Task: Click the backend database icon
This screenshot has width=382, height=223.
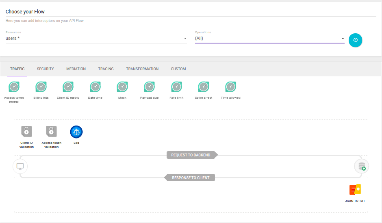Action: click(362, 166)
